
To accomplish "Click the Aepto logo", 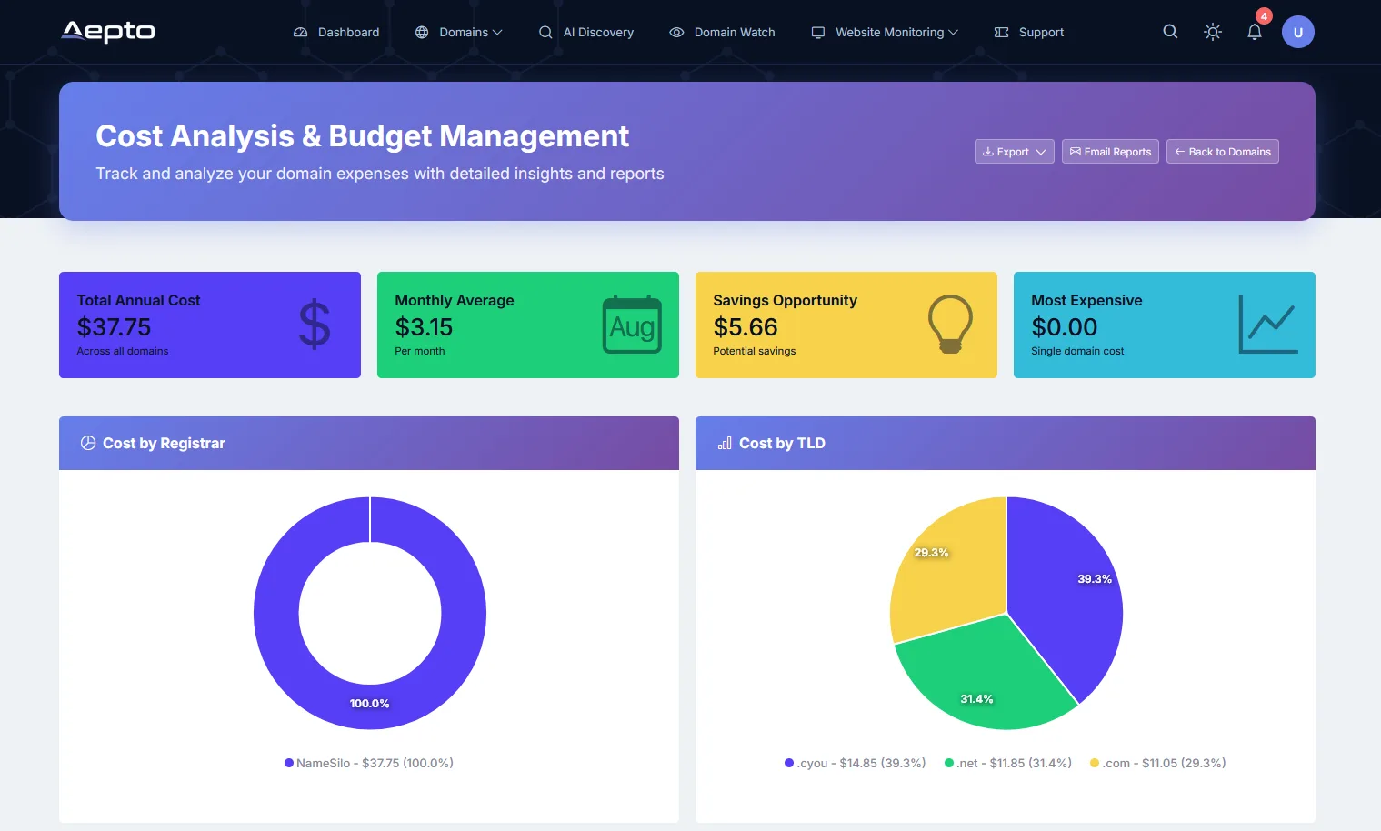I will [108, 32].
